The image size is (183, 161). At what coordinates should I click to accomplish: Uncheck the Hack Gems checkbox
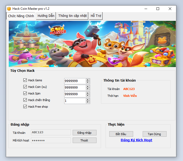pyautogui.click(x=25, y=80)
